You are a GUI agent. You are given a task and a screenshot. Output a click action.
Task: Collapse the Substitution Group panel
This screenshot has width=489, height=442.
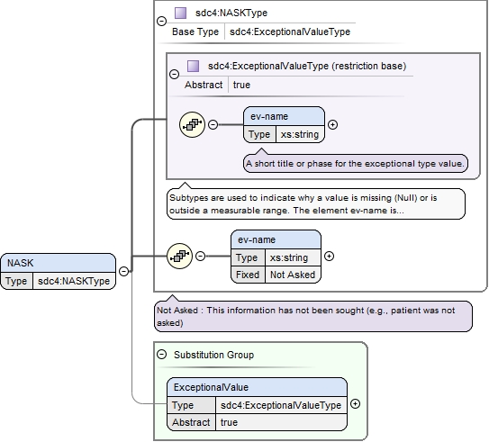tap(161, 355)
